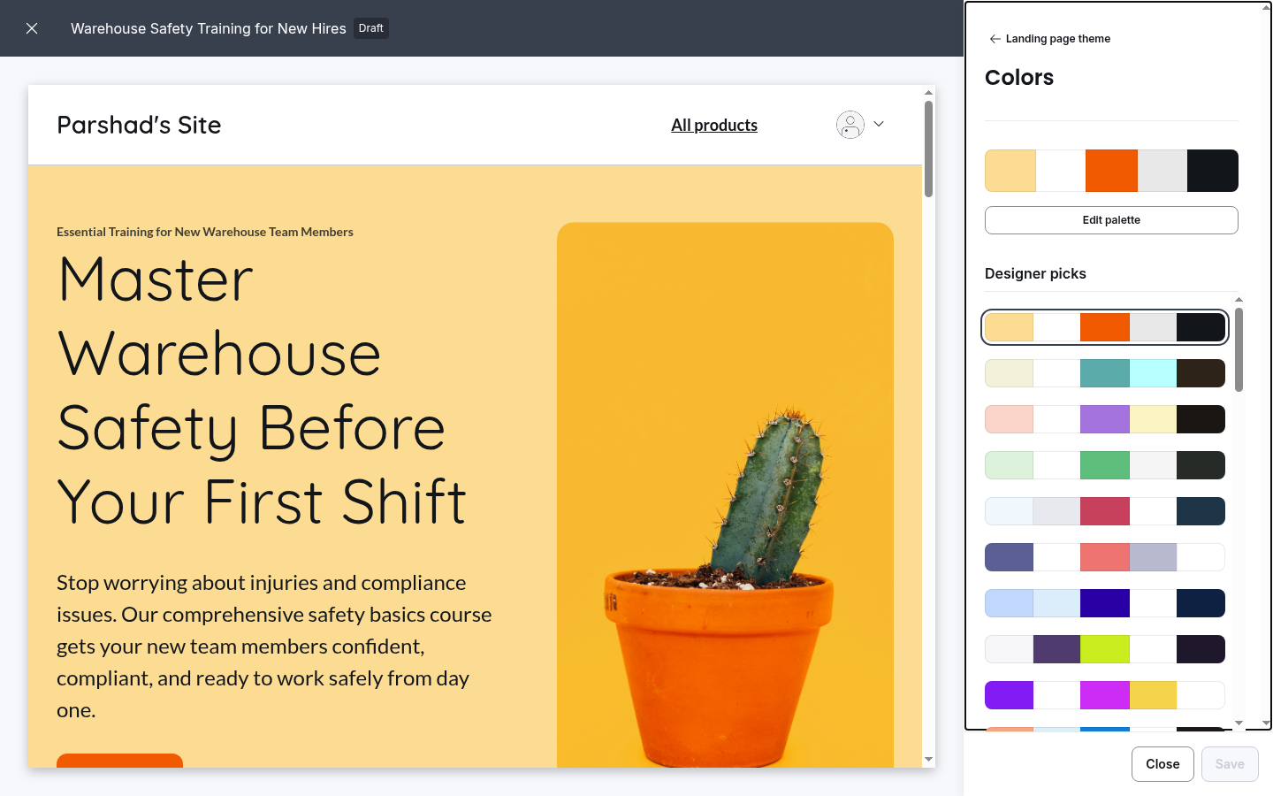
Task: Click the black swatch in current palette
Action: [x=1213, y=171]
